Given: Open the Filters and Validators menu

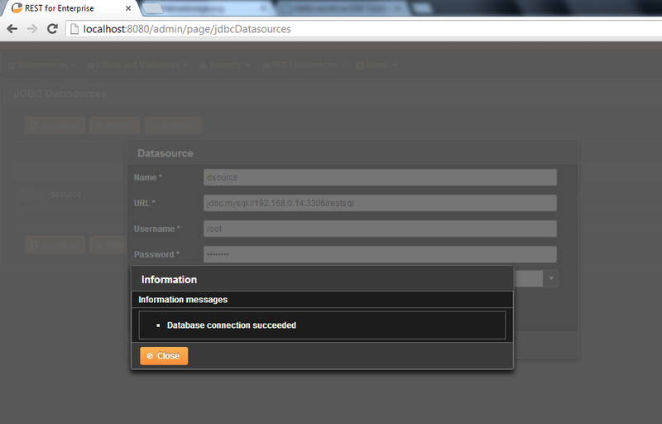Looking at the screenshot, I should pyautogui.click(x=138, y=65).
